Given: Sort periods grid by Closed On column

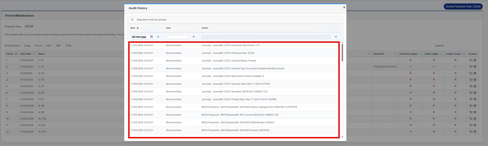Looking at the screenshot, I should [x=379, y=54].
